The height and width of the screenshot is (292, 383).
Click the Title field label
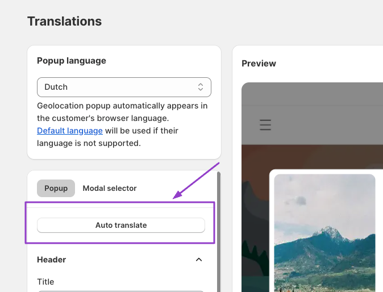coord(45,282)
